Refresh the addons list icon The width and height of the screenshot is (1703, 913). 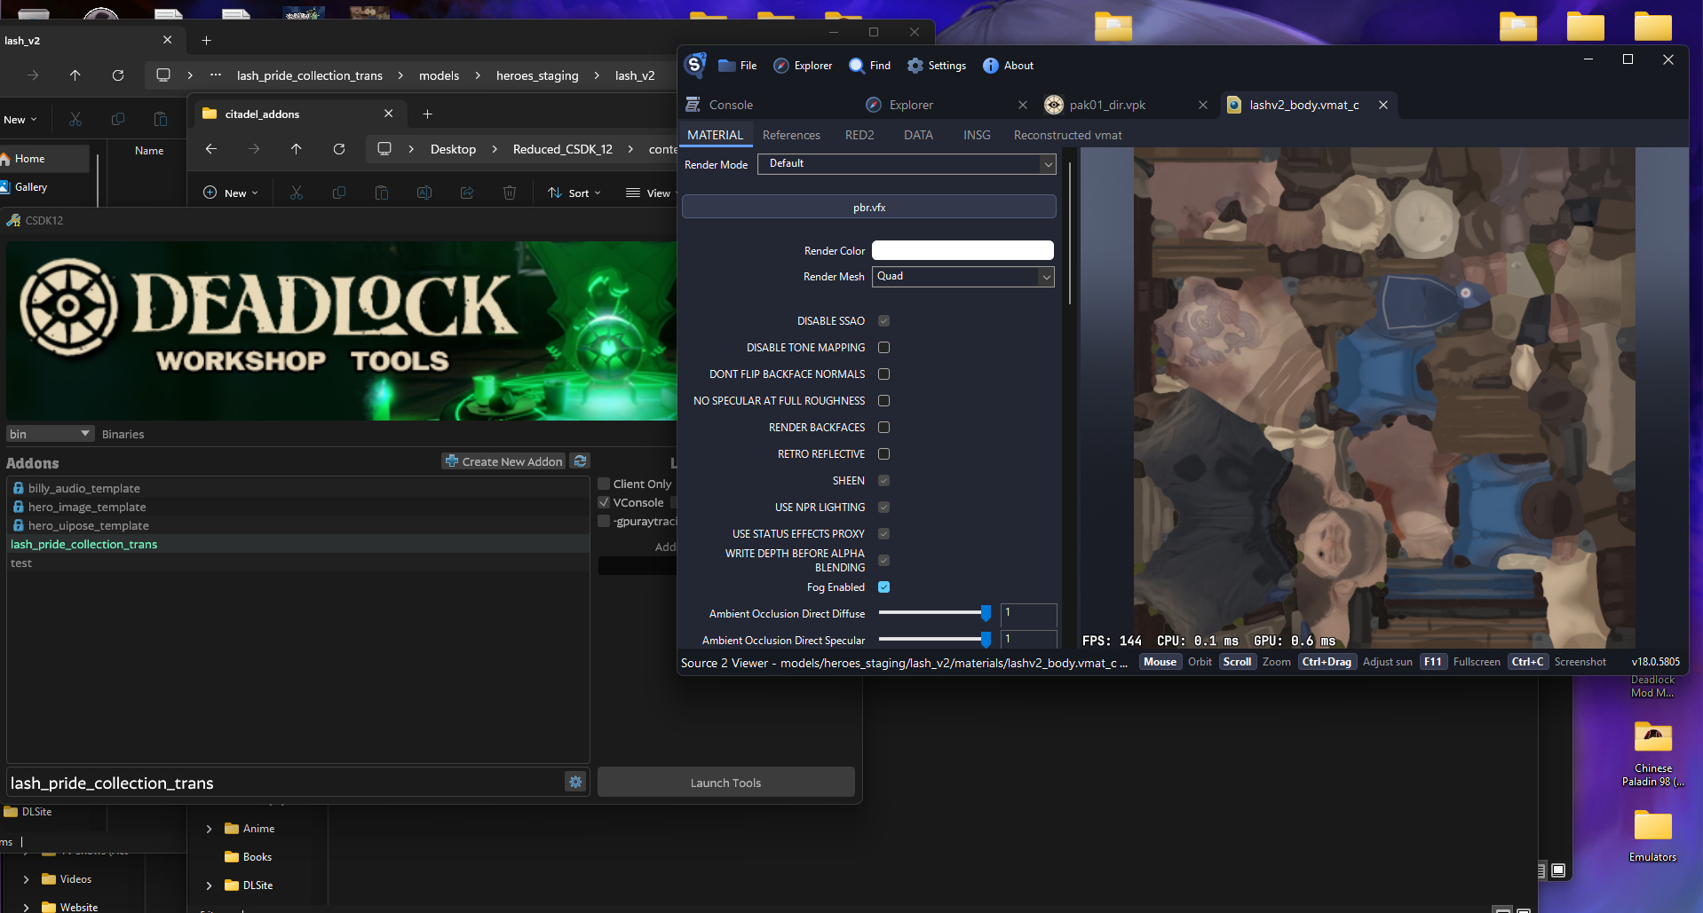point(580,461)
